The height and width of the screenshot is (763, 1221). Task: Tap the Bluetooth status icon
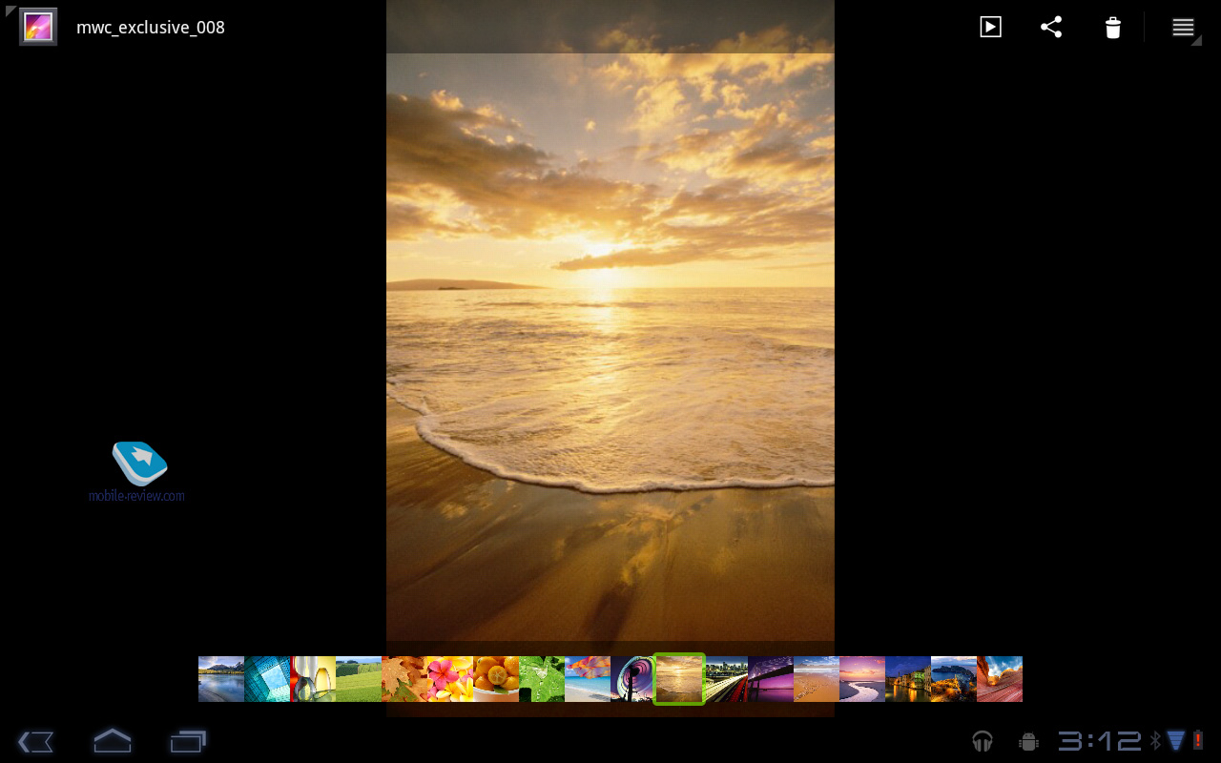point(1155,741)
